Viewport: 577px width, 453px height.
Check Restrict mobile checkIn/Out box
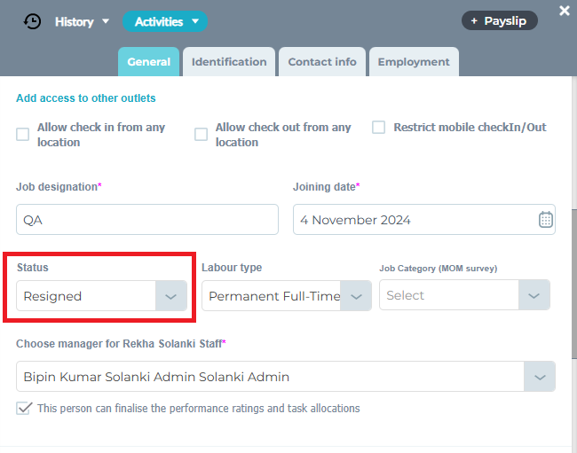(378, 128)
